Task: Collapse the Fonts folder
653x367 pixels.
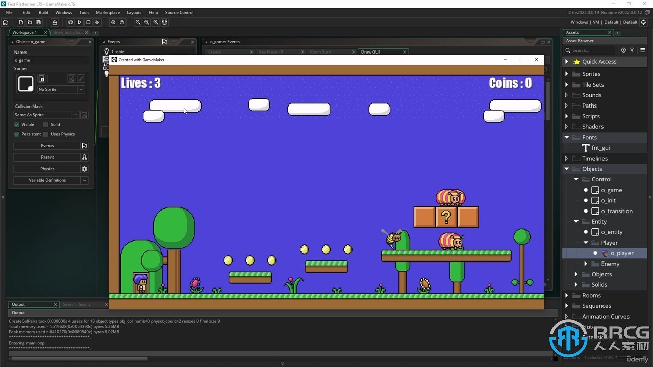Action: pyautogui.click(x=566, y=137)
